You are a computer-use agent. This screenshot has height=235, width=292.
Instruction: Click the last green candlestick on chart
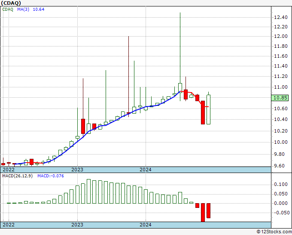[x=208, y=109]
